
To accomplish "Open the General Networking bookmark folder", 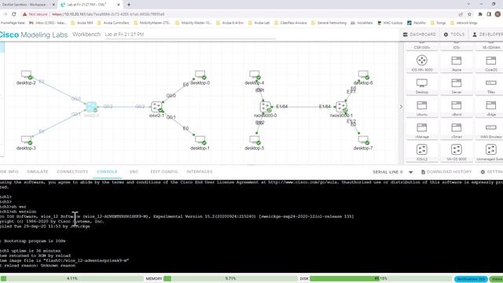I will pos(329,23).
